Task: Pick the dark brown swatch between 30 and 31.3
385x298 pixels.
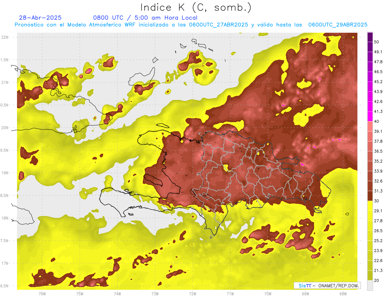Action: pyautogui.click(x=370, y=196)
